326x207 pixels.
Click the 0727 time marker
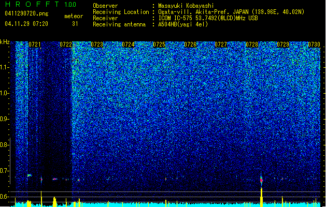[221, 45]
